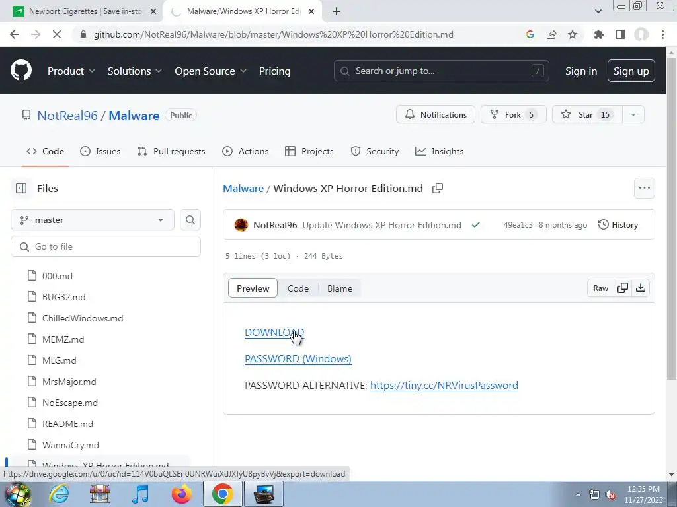Click the DOWNLOAD link

click(274, 333)
